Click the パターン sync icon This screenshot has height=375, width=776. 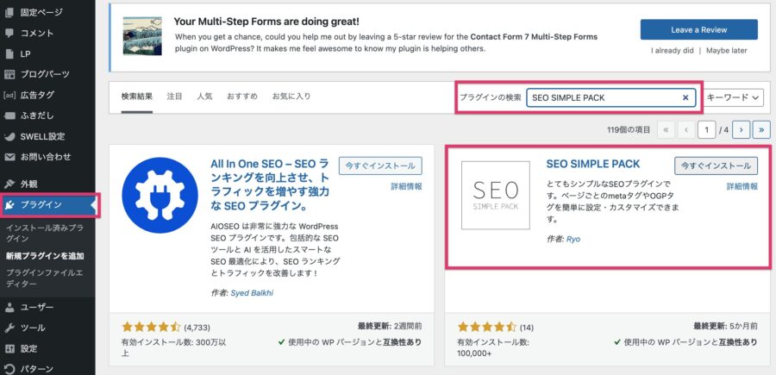pos(9,369)
